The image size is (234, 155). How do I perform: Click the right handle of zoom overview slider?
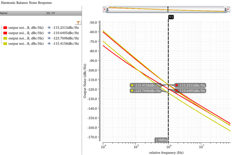click(x=226, y=10)
